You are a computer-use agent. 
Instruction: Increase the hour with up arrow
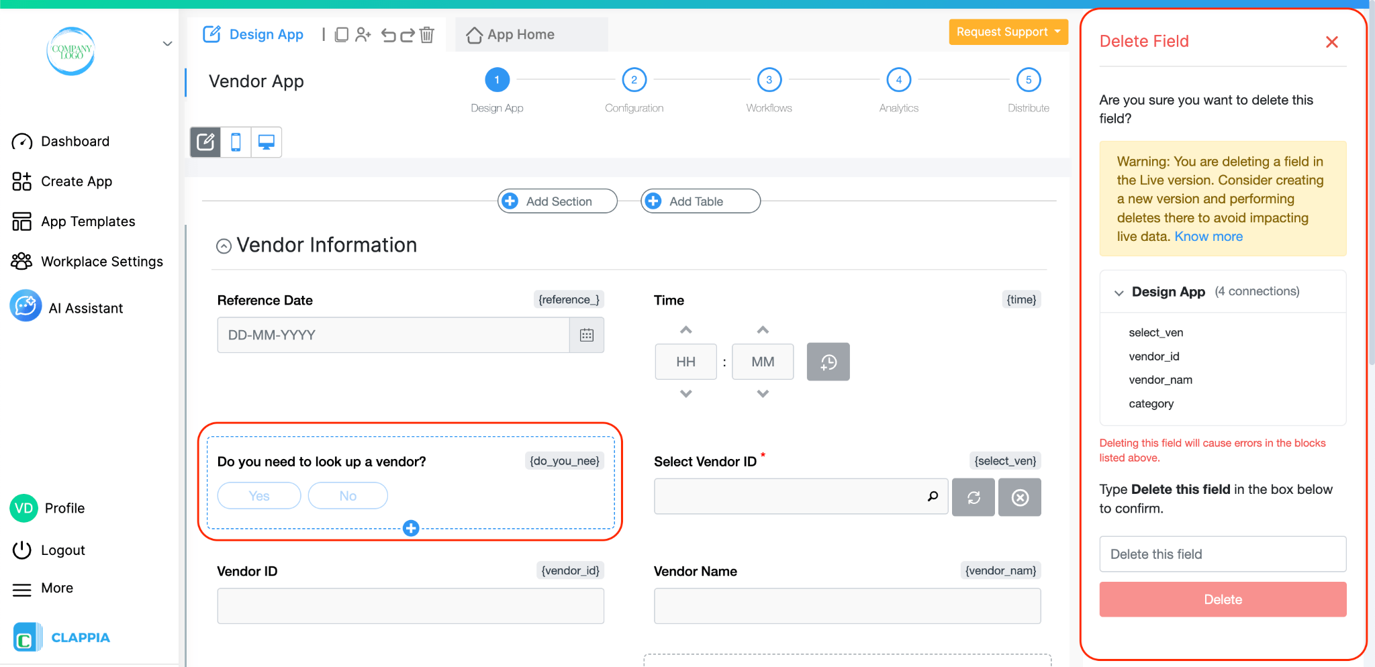(685, 330)
